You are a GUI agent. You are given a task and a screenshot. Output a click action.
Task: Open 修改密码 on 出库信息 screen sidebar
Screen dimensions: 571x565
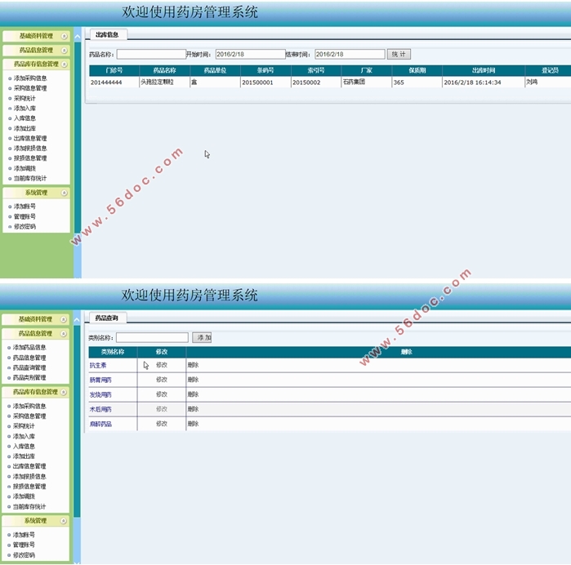tap(25, 226)
